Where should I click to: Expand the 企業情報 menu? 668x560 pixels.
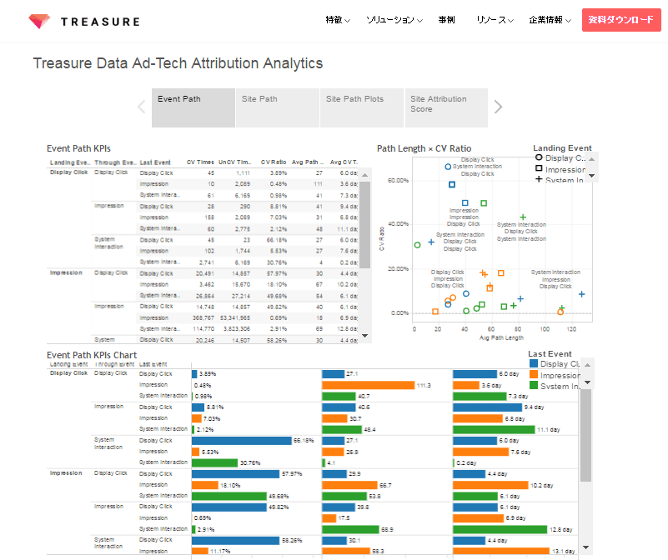[x=550, y=20]
